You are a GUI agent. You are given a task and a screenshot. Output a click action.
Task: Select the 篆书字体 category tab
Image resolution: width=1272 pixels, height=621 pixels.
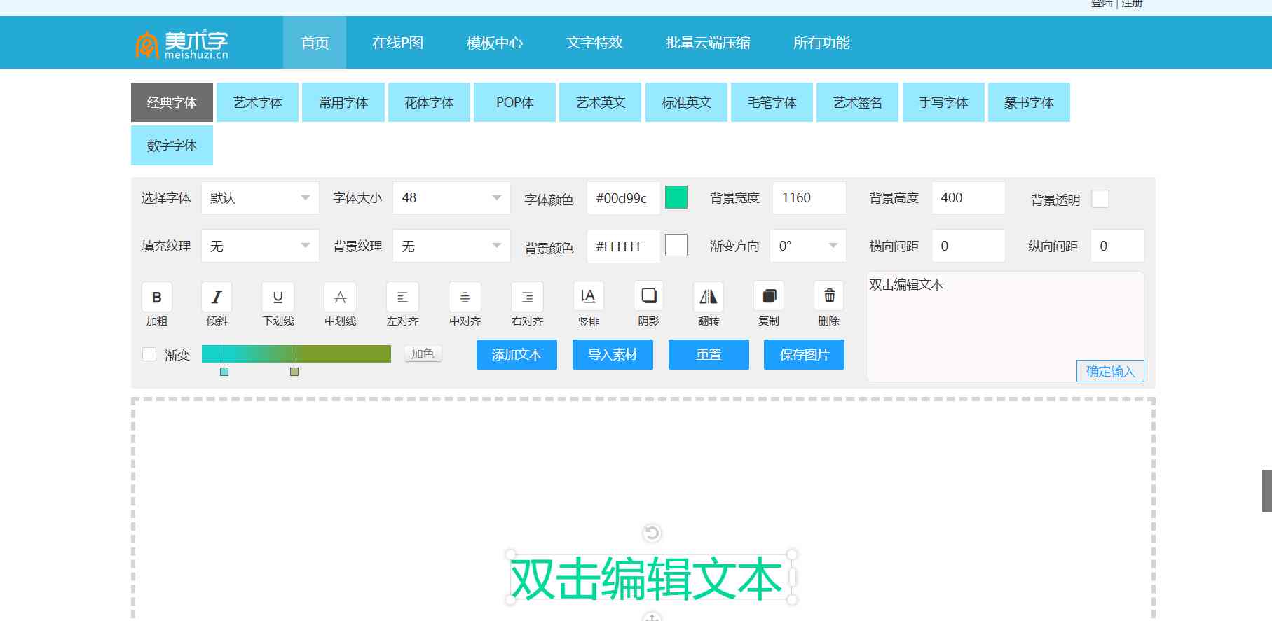point(1029,102)
